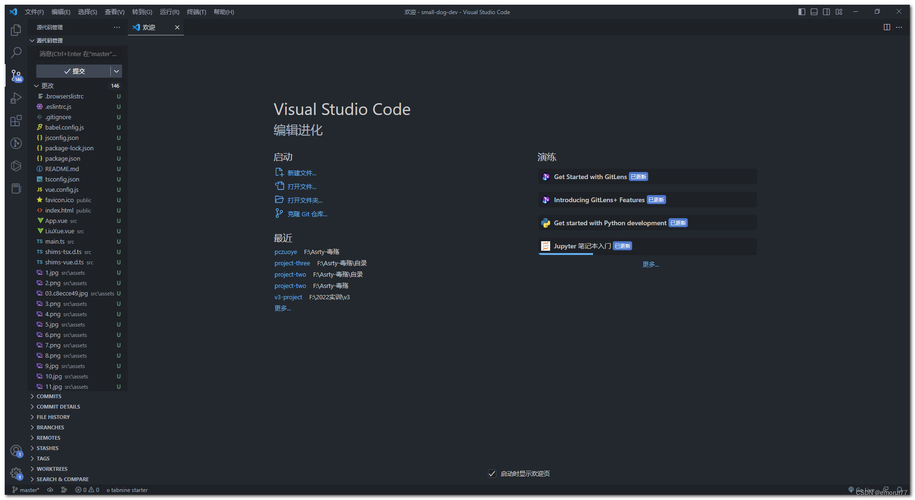The height and width of the screenshot is (500, 915).
Task: Open the Manage gear menu
Action: [x=16, y=473]
